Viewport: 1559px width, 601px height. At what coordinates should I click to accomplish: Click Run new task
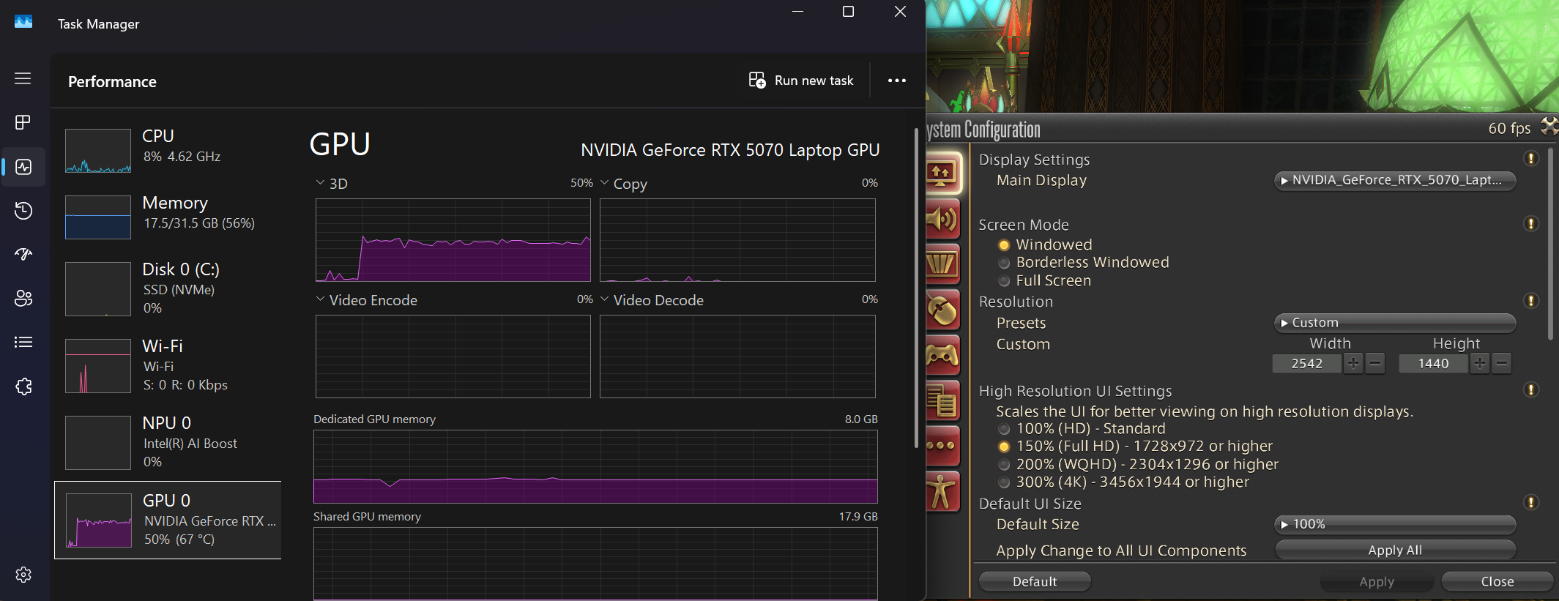point(801,81)
